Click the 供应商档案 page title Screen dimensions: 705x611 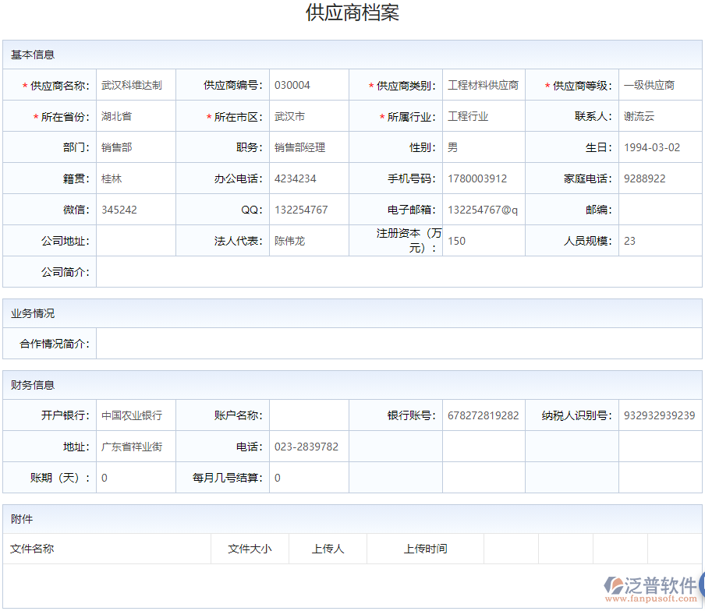pyautogui.click(x=352, y=13)
